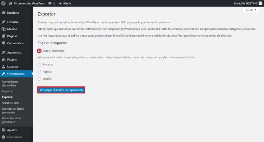
Task: Open the comments bubble icon in admin bar
Action: click(50, 4)
